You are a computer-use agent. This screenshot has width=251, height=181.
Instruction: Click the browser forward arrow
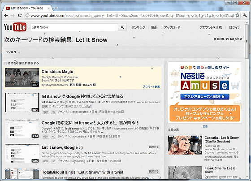pos(13,15)
